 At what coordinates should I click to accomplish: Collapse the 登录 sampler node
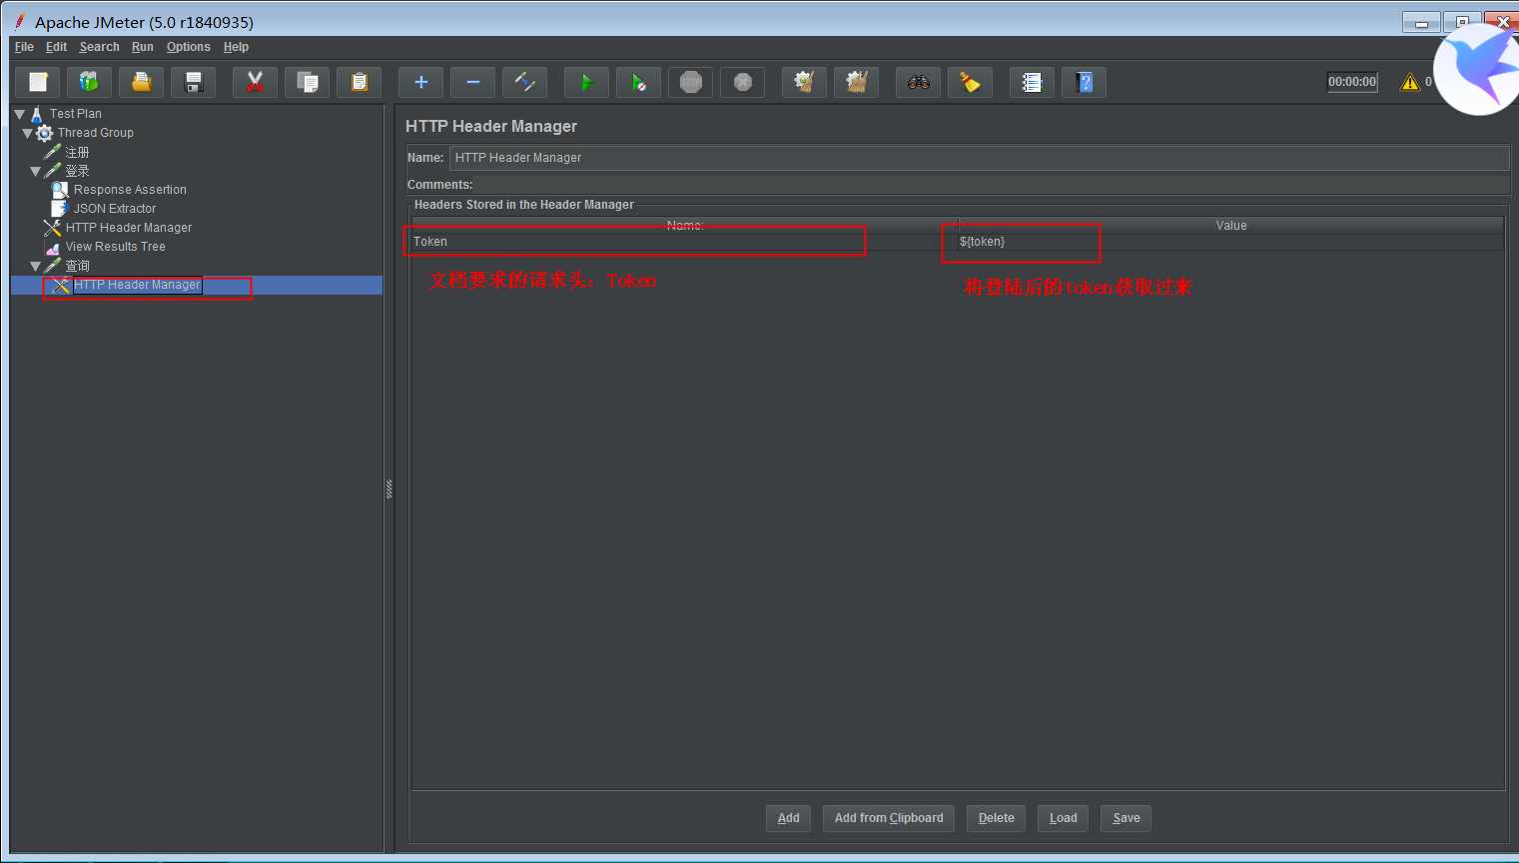(36, 171)
